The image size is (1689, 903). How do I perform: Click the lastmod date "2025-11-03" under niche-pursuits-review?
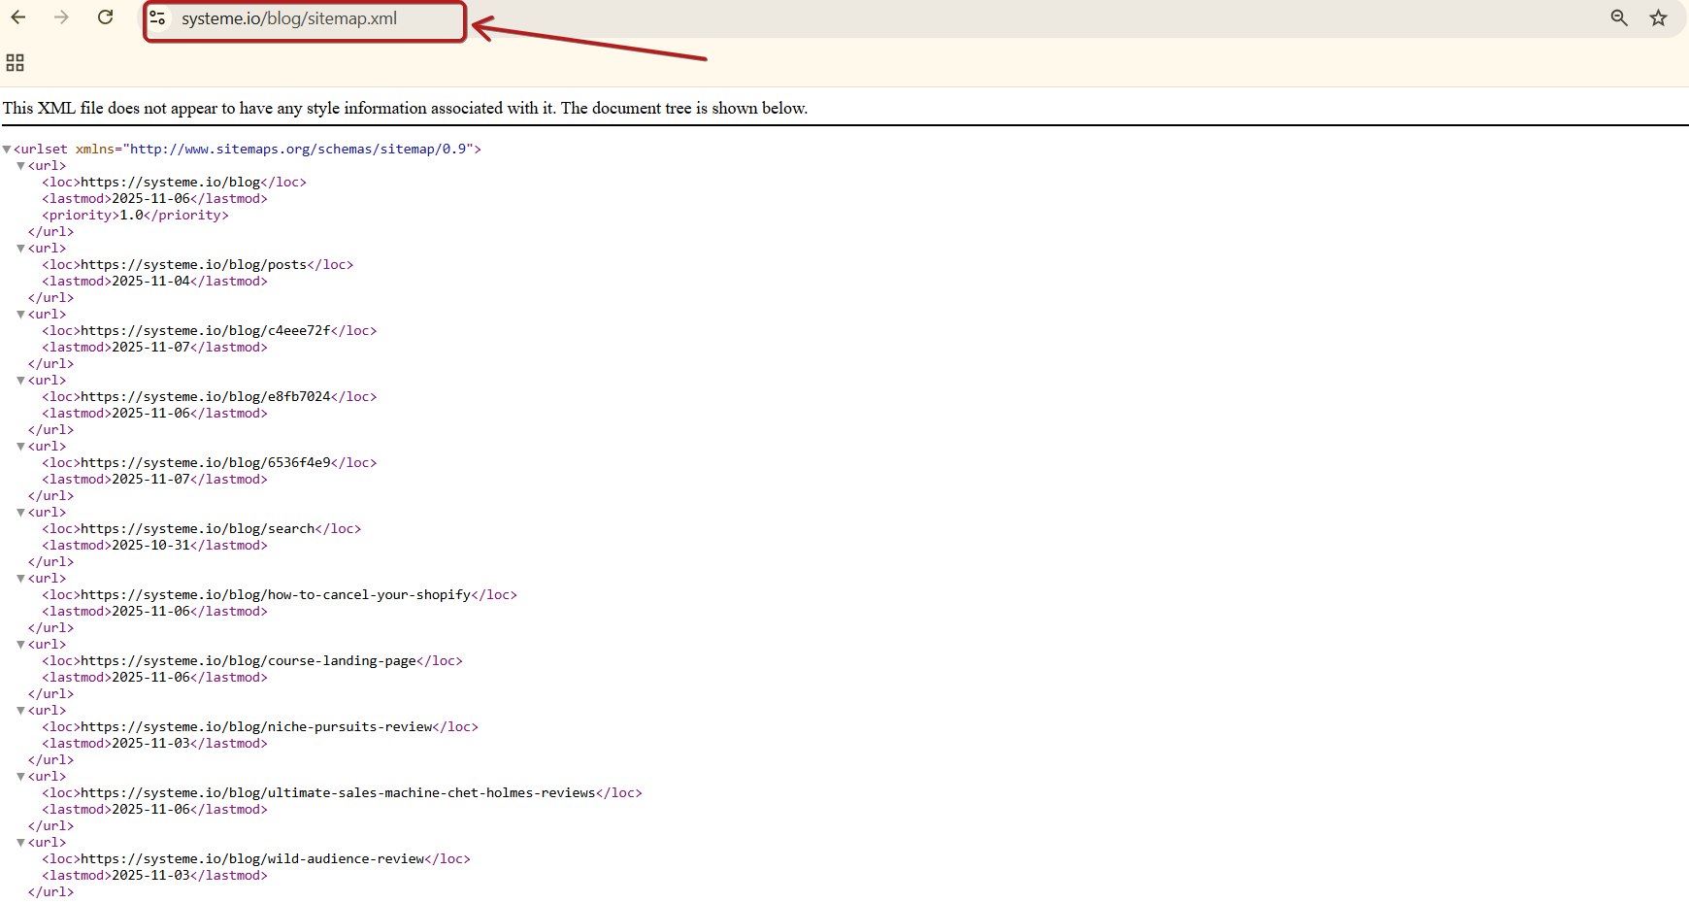click(x=151, y=744)
